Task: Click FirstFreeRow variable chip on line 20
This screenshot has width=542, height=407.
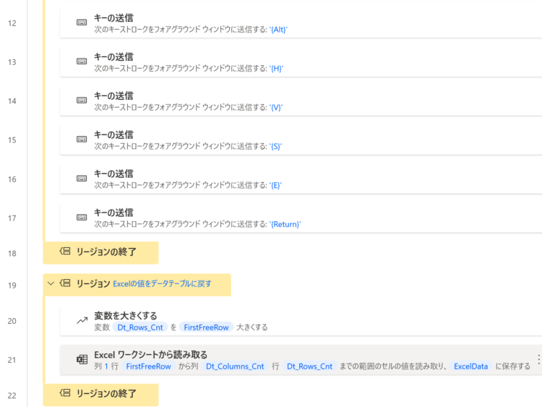Action: coord(207,327)
